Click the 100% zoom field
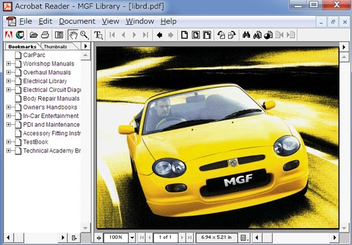The width and height of the screenshot is (352, 245). [116, 237]
